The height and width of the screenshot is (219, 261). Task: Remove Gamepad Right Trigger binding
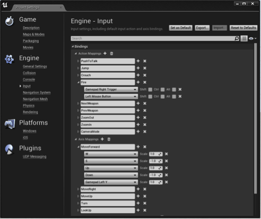[x=180, y=90]
